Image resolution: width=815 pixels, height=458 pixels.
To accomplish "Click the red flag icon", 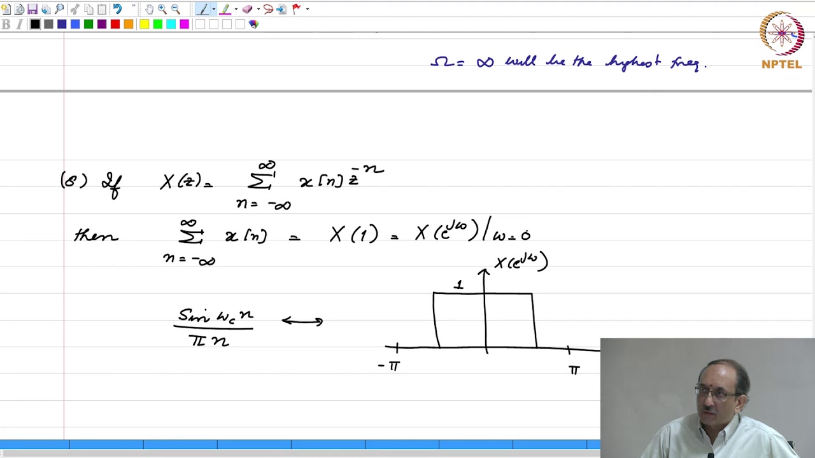I will tap(297, 9).
